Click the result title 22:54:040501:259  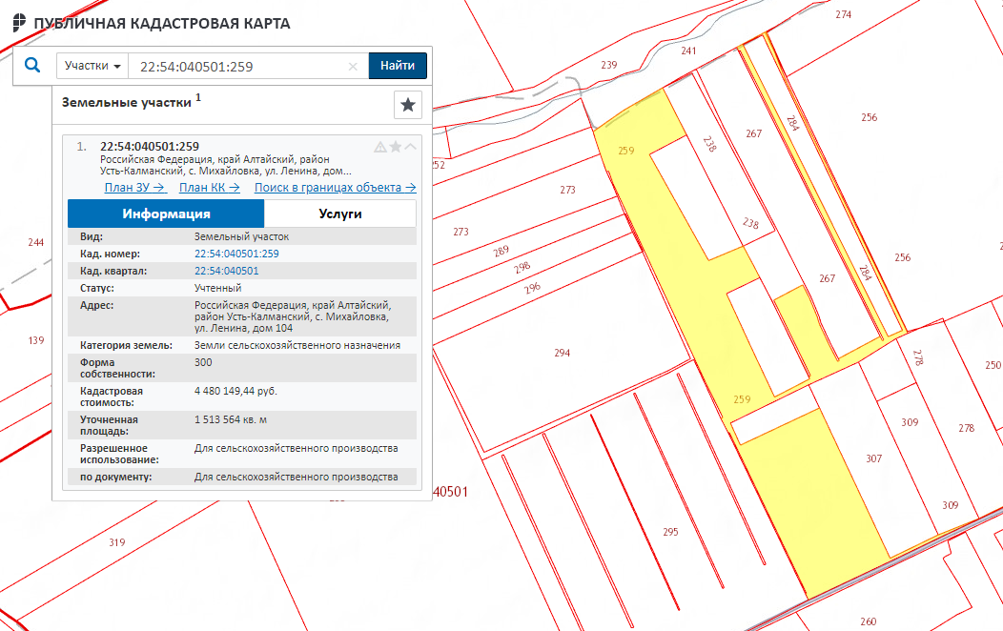point(150,147)
